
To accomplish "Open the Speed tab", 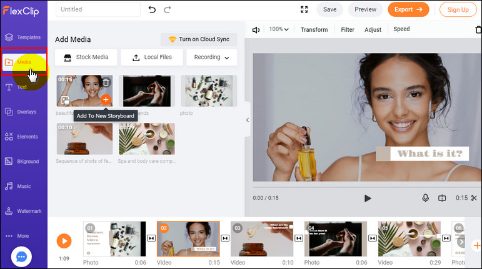I will pyautogui.click(x=401, y=29).
